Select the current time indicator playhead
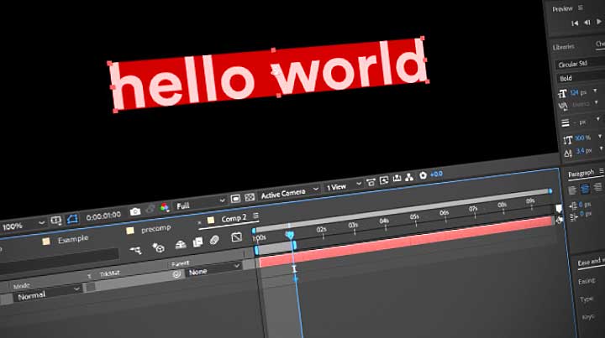The width and height of the screenshot is (605, 338). click(289, 235)
